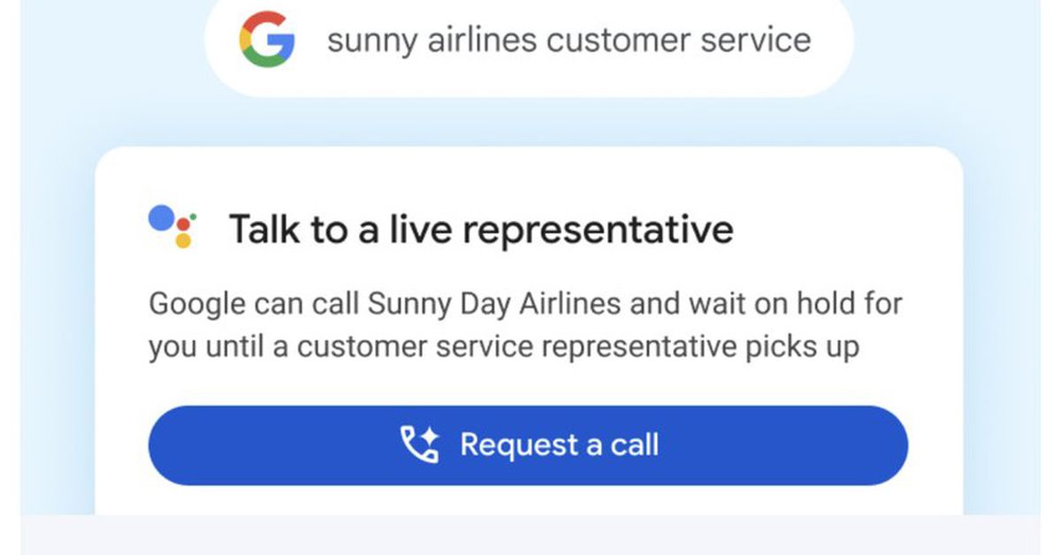Viewport: 1061px width, 555px height.
Task: Click the multicolor Assistant logo beside the heading
Action: [x=173, y=224]
